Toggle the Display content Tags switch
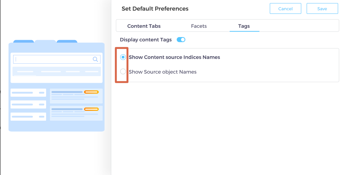Screen dimensions: 343x175 coord(181,40)
